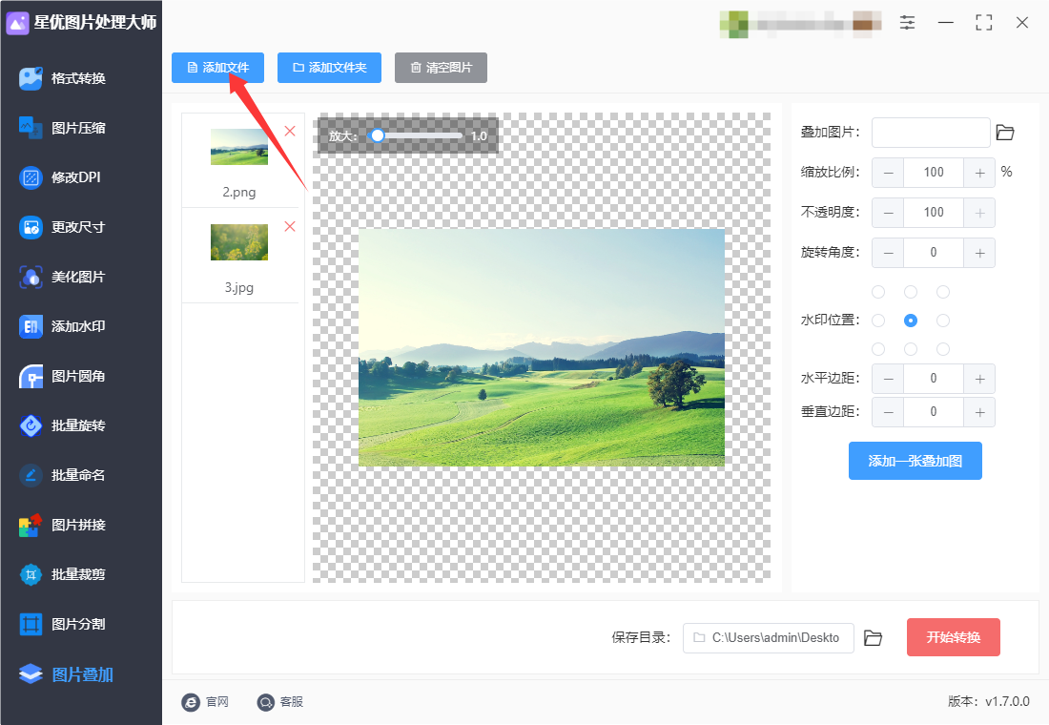Select the 批量裁剪 batch crop tool
The image size is (1049, 725).
coord(62,574)
